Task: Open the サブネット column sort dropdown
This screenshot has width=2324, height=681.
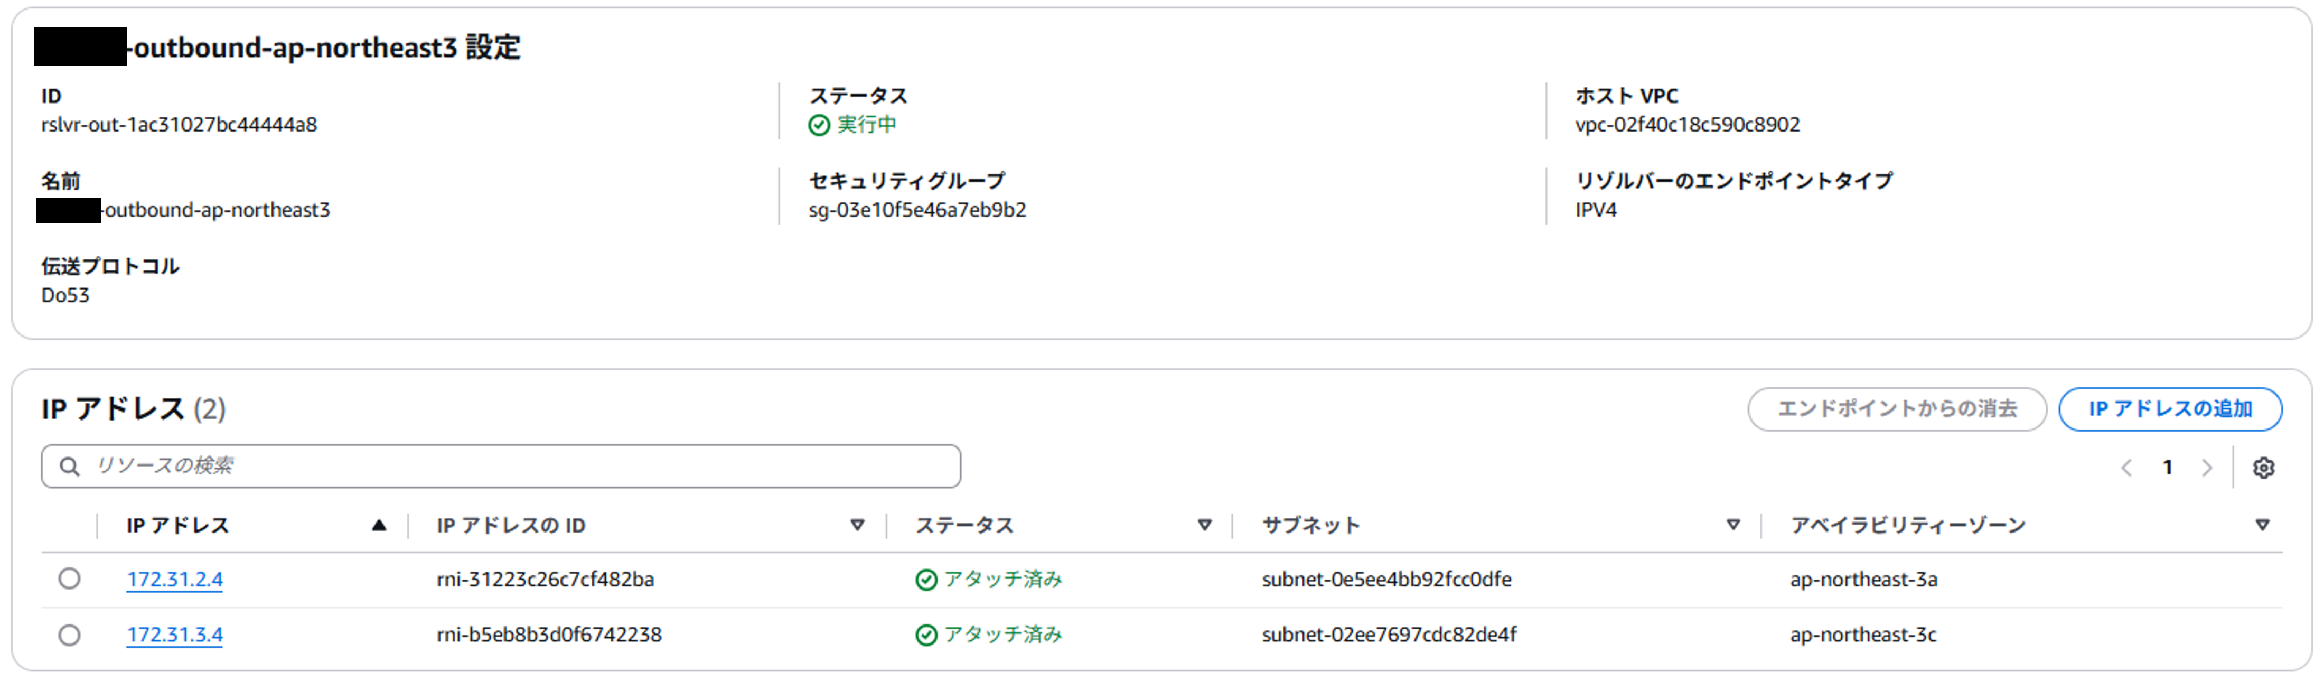Action: click(x=1733, y=524)
